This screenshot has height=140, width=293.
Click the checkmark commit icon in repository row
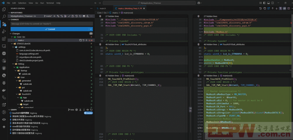tap(69, 16)
